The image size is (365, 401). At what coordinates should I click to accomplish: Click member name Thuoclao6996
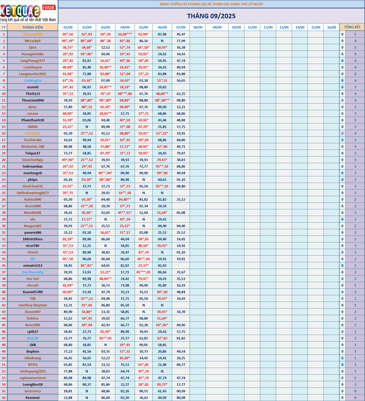point(33,100)
